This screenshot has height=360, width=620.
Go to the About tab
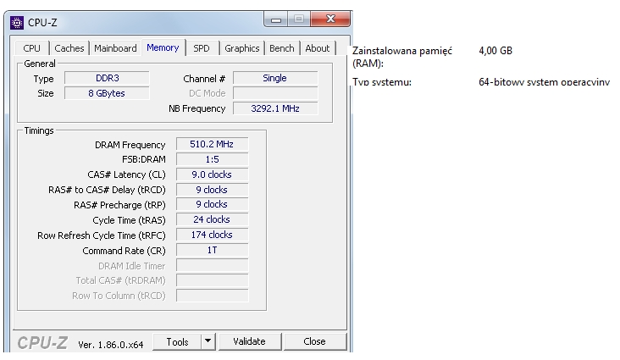(318, 48)
